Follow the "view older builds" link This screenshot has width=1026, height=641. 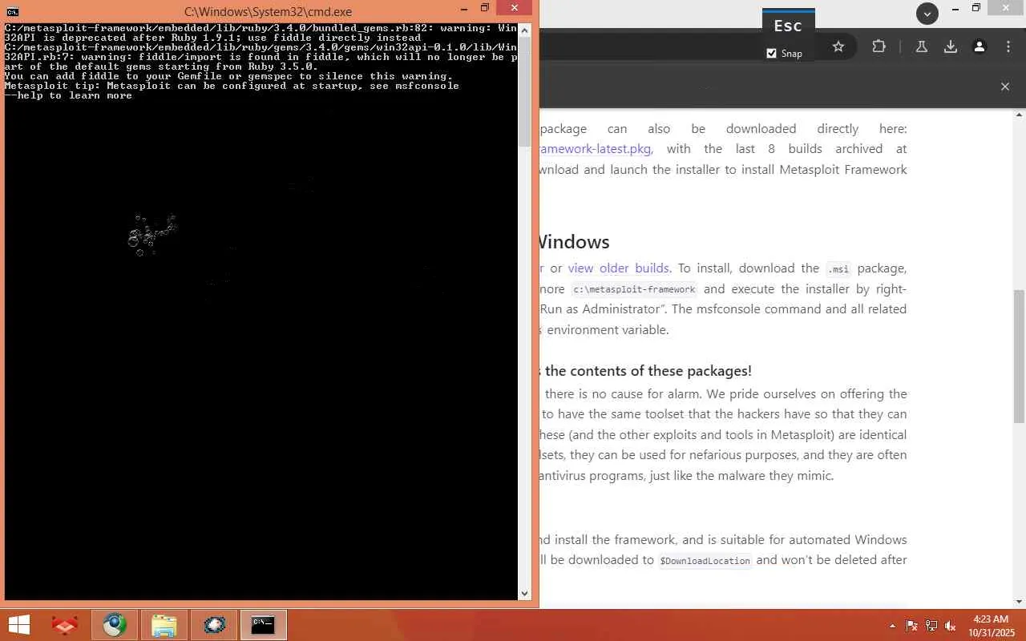(x=619, y=268)
